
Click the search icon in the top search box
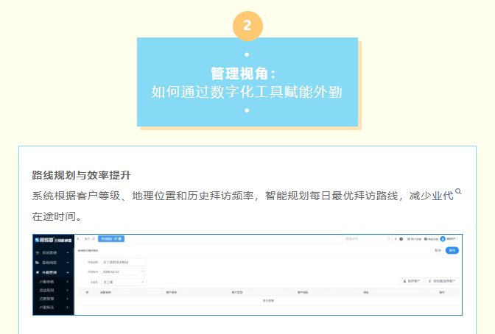387,239
